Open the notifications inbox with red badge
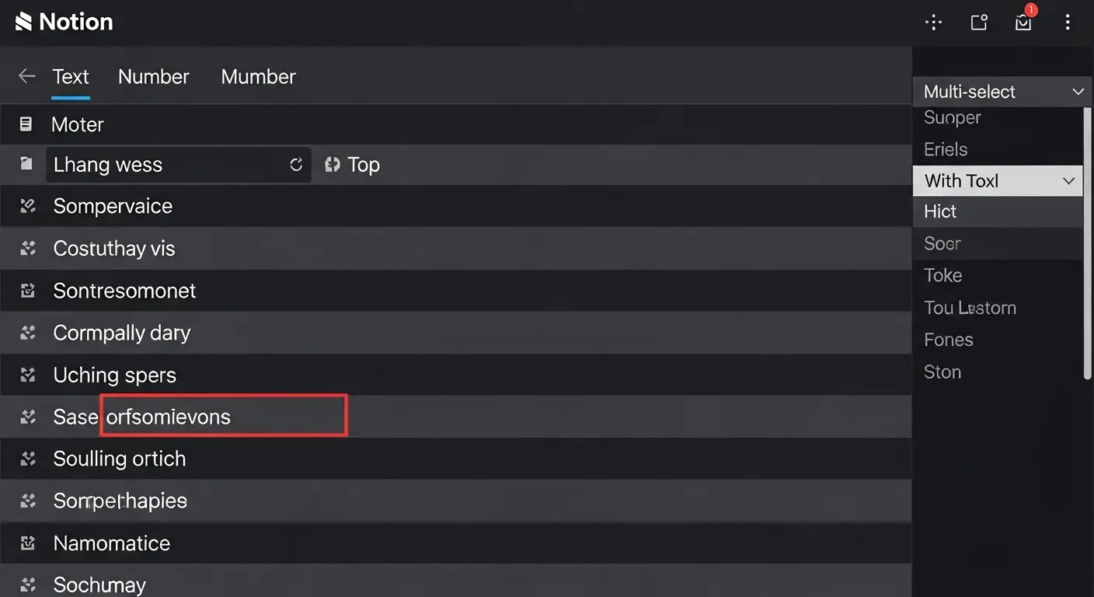This screenshot has width=1094, height=597. coord(1023,22)
